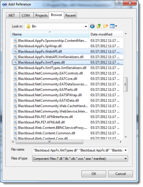
Task: Go back to the last folder visited
Action: coord(92,26)
